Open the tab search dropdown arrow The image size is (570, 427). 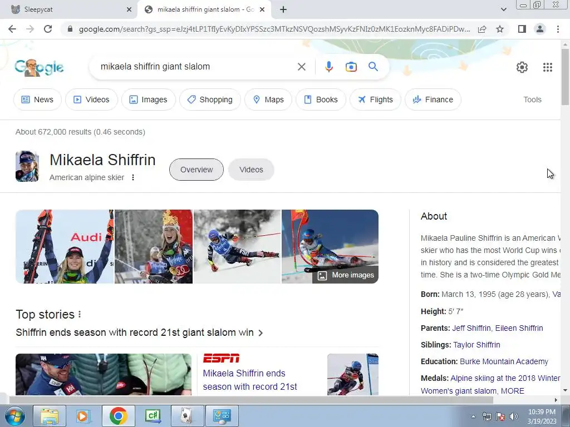pyautogui.click(x=503, y=9)
